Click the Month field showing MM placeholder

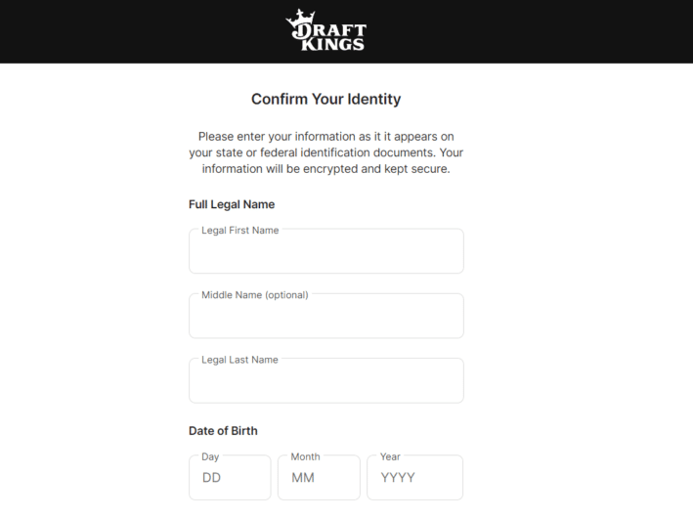[x=319, y=477]
